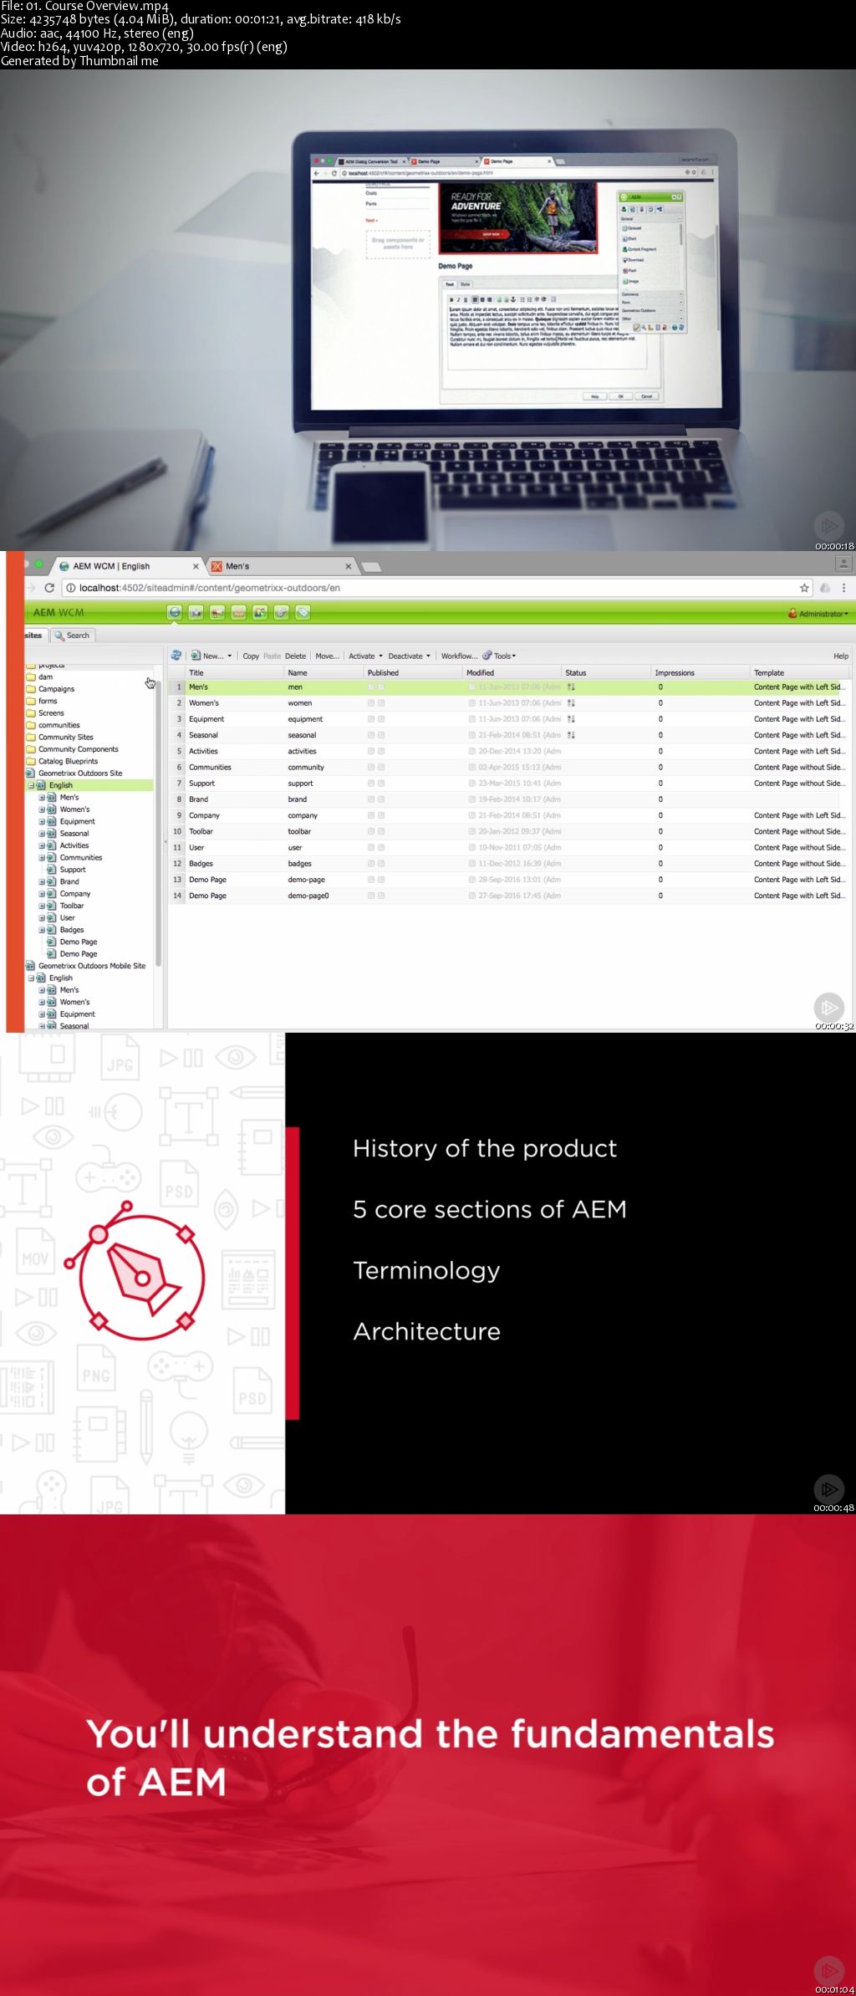Click the Tools gear icon in the toolbar
Viewport: 856px width, 1996px height.
coord(487,656)
